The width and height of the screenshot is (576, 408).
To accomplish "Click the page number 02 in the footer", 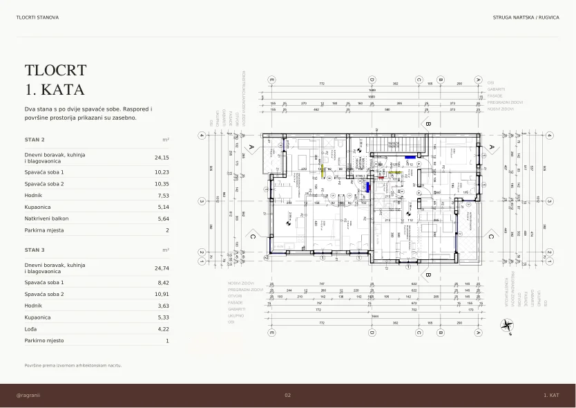I will pos(287,396).
